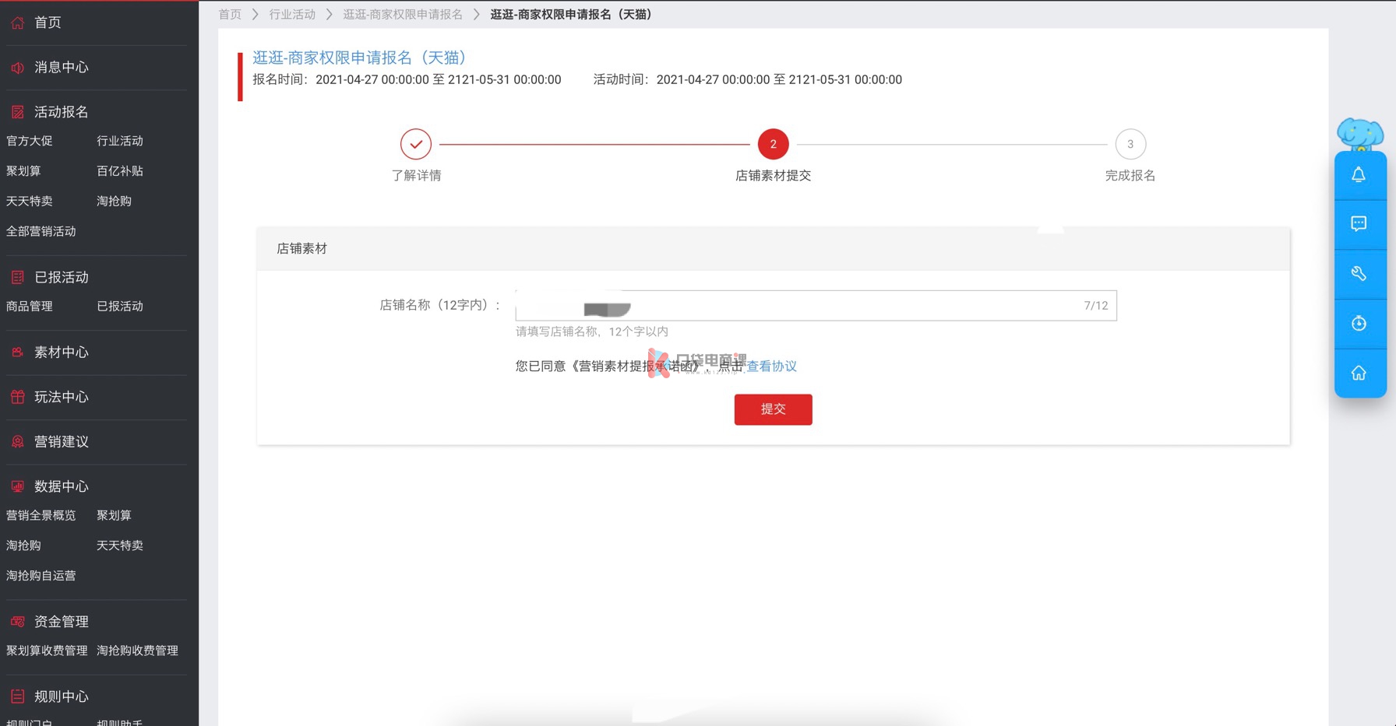Open 百亿补贴 submenu
1396x726 pixels.
coord(120,171)
